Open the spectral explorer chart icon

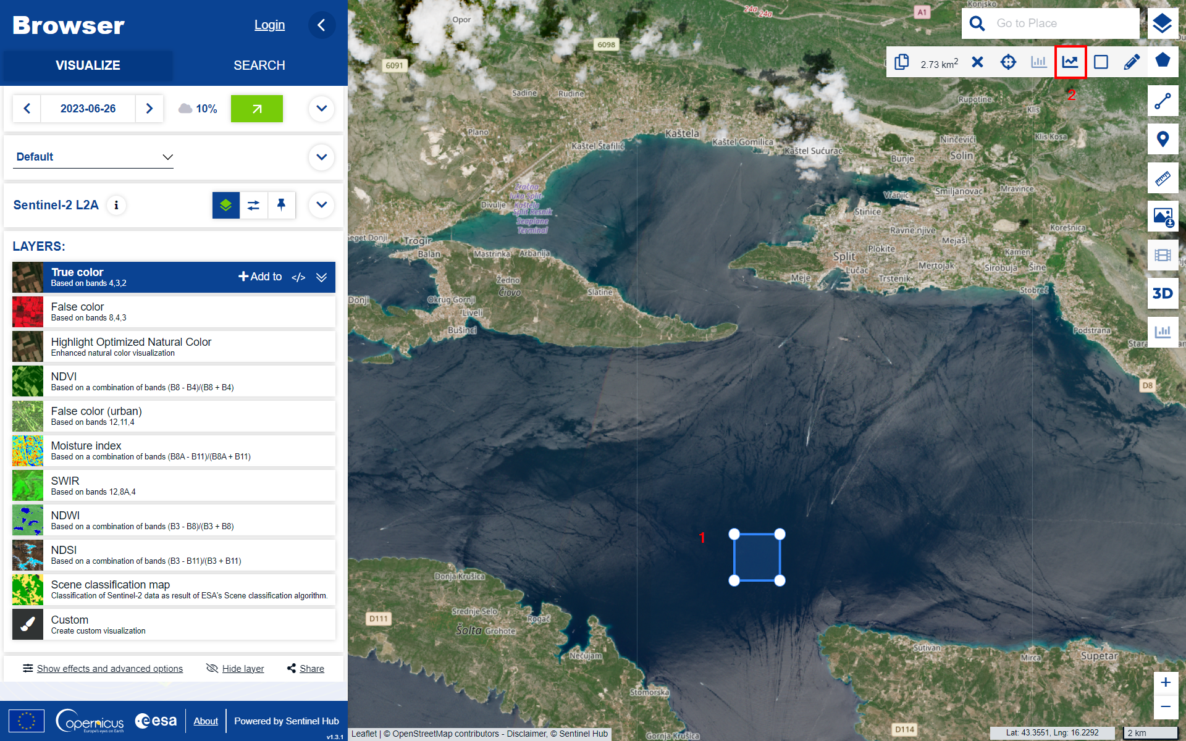(x=1070, y=62)
